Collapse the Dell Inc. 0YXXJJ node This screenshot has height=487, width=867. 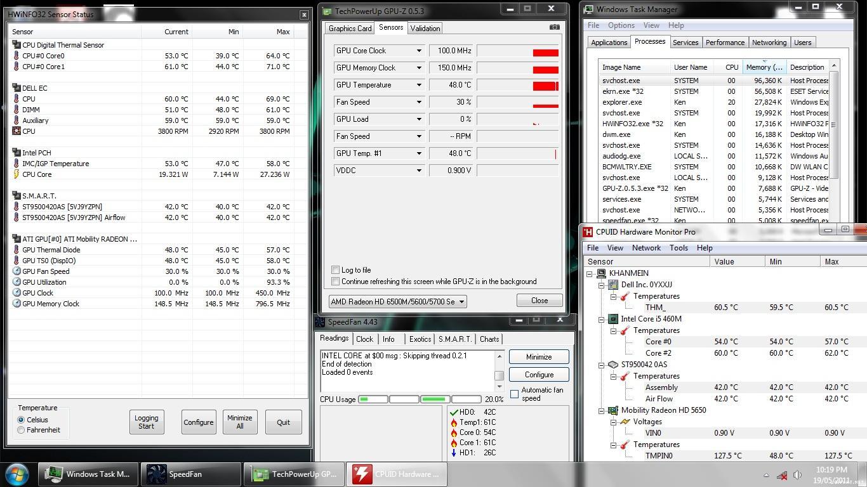point(601,285)
